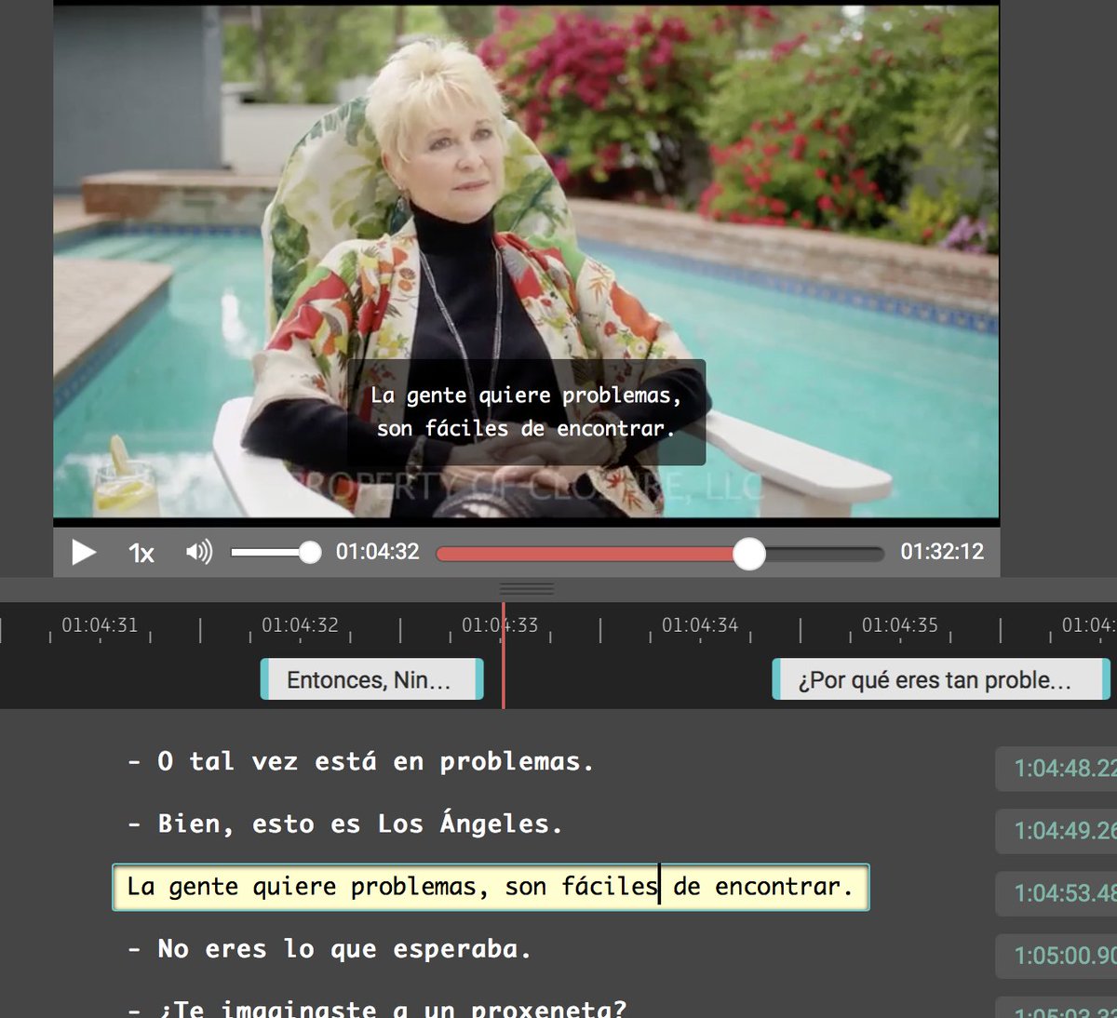Change the 1x playback speed

coord(141,554)
